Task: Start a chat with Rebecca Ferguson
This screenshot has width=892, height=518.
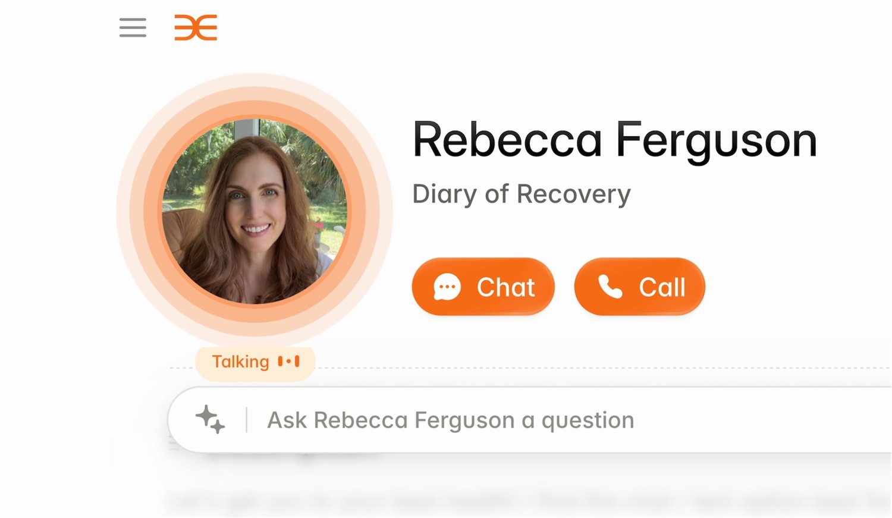Action: tap(483, 287)
